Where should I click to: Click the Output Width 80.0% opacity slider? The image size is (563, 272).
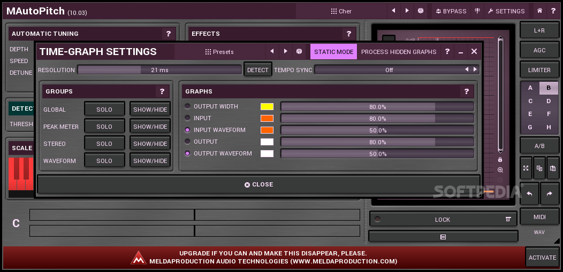tap(377, 106)
